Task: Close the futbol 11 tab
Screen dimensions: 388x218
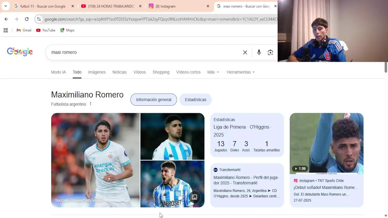Action: pos(72,6)
